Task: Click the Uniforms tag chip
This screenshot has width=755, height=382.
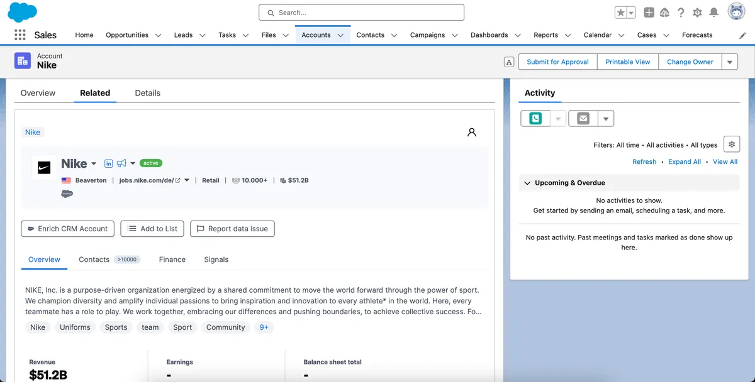Action: point(75,327)
